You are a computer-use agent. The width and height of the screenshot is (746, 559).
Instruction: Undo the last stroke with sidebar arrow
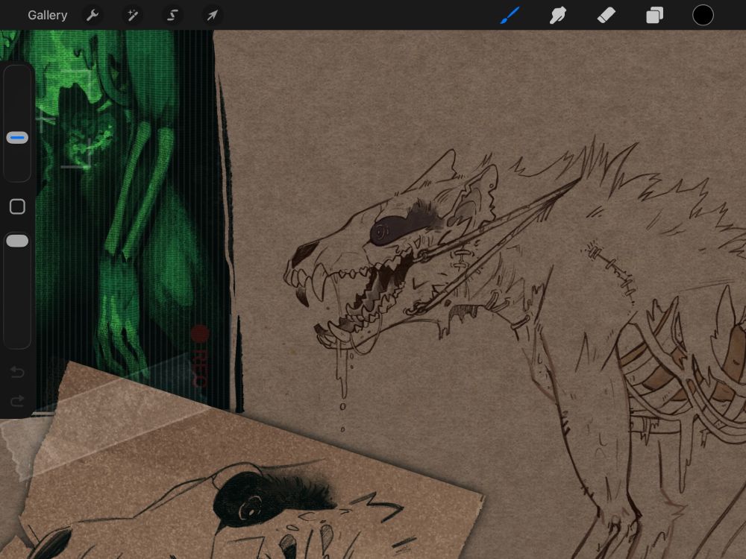[17, 373]
